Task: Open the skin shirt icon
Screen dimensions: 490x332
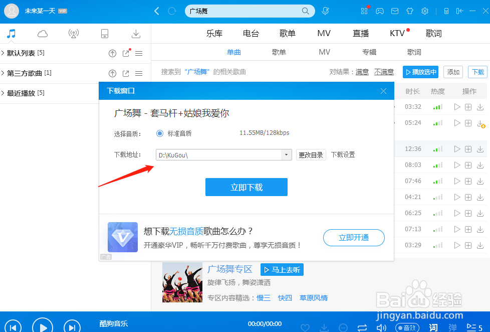Action: click(410, 11)
